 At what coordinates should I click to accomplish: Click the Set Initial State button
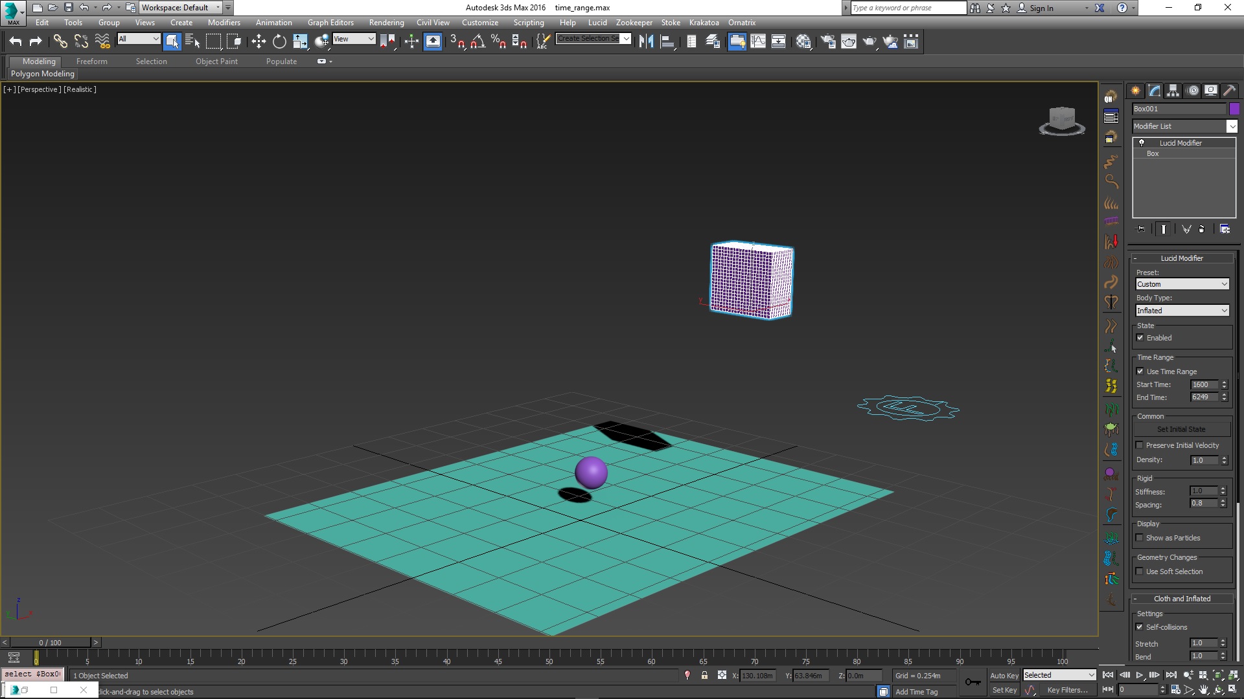(1181, 429)
